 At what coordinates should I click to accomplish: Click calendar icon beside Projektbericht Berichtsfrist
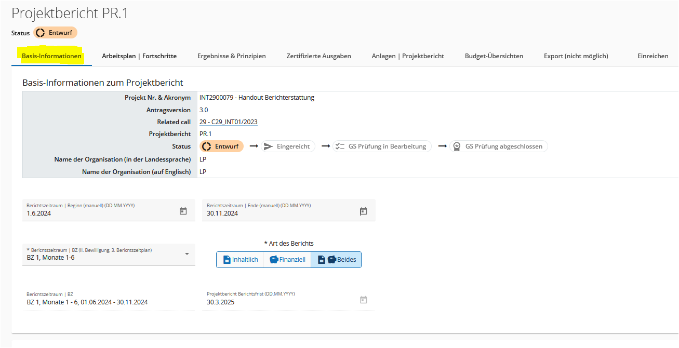(363, 300)
